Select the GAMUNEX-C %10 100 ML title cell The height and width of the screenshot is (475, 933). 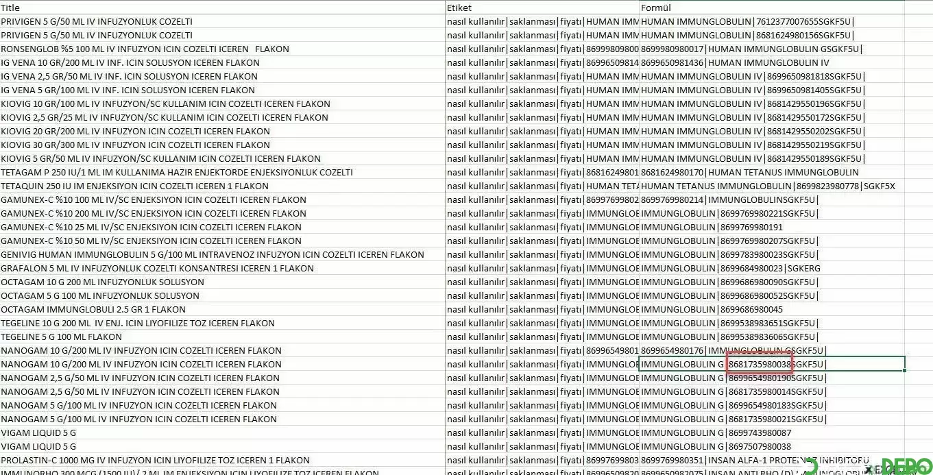click(x=222, y=199)
